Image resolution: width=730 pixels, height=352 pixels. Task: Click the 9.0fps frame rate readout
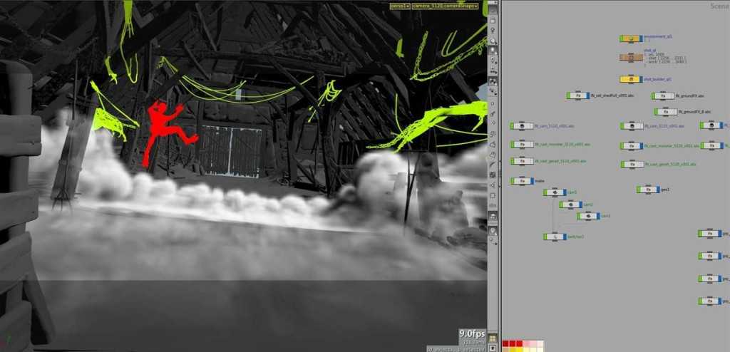472,333
